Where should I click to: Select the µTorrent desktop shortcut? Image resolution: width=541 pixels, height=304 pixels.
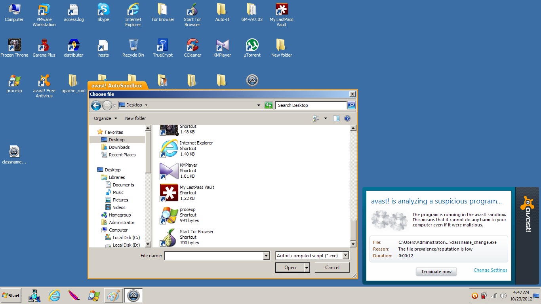pos(252,48)
